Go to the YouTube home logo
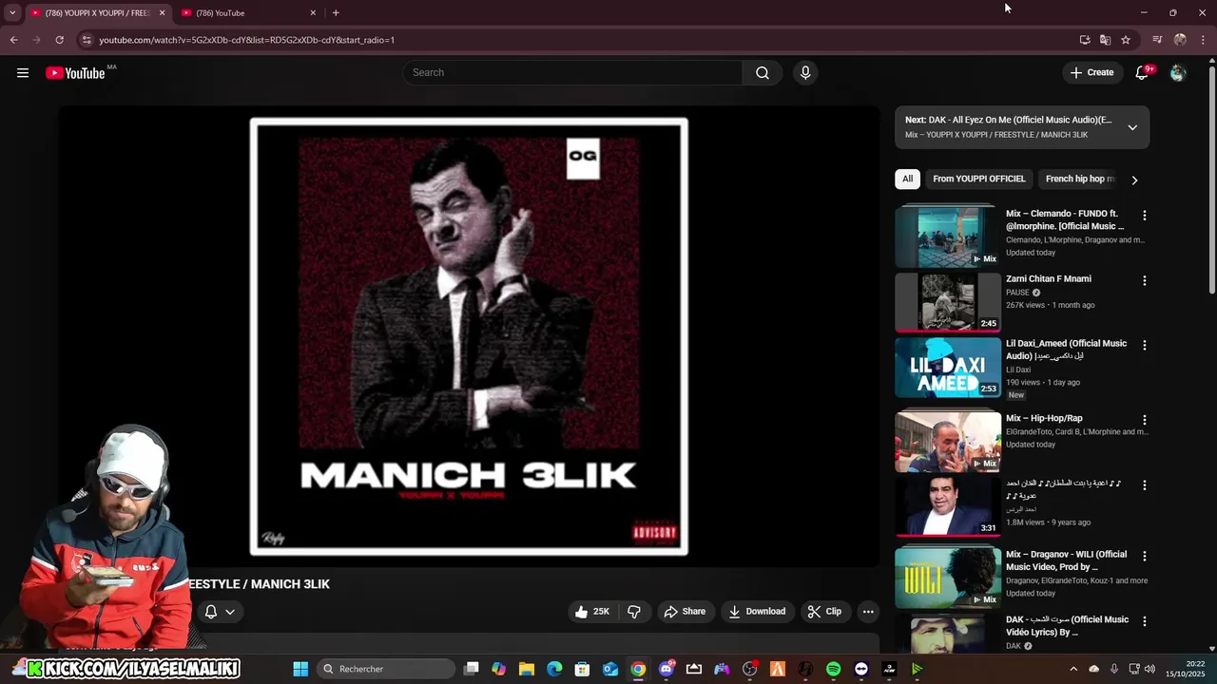This screenshot has height=684, width=1217. click(75, 73)
